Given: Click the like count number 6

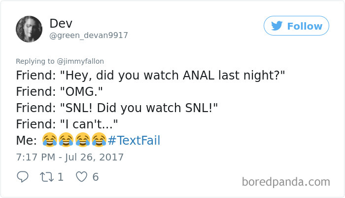Looking at the screenshot, I should 95,177.
